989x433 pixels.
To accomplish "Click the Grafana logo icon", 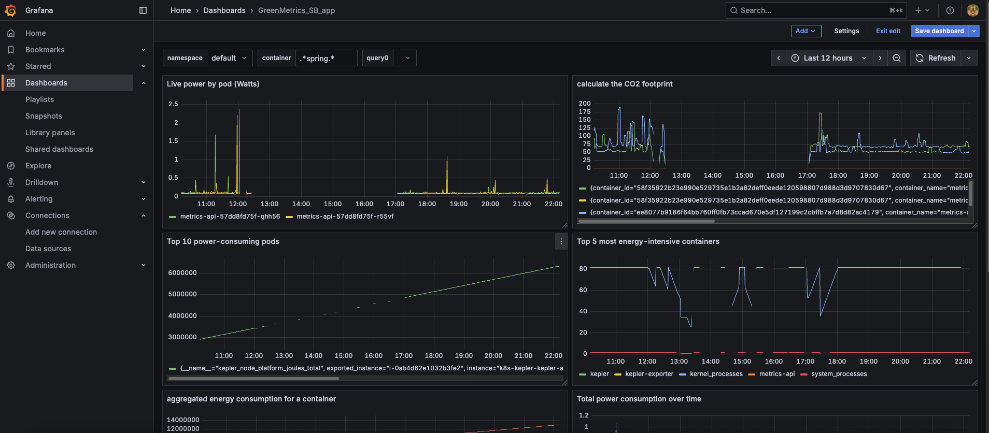I will pos(11,10).
